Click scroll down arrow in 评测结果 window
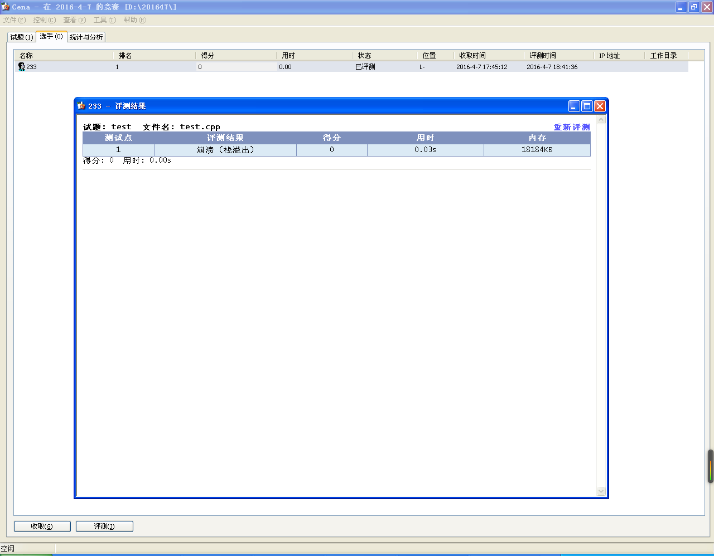 [601, 491]
